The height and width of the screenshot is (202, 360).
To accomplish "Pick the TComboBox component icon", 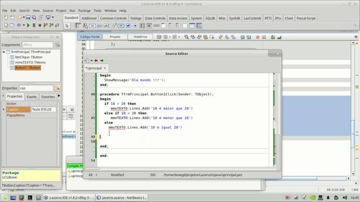I will pyautogui.click(x=150, y=26).
